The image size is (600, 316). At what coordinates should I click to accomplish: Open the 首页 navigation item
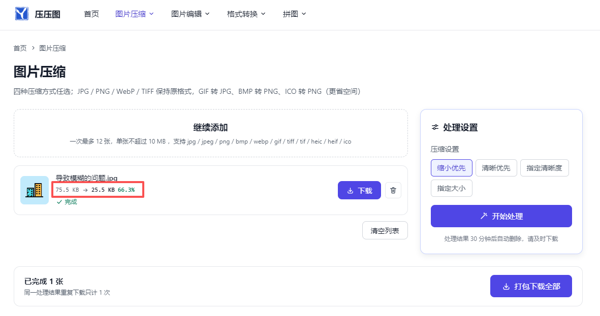tap(91, 14)
